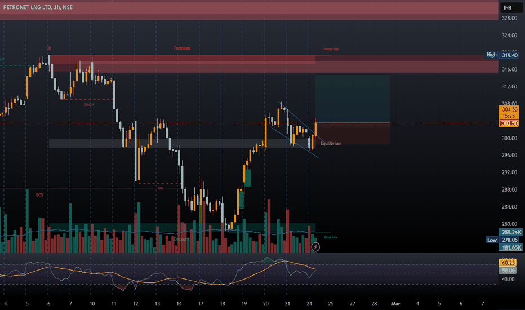Click date 11 on time axis
The height and width of the screenshot is (310, 525).
click(114, 304)
